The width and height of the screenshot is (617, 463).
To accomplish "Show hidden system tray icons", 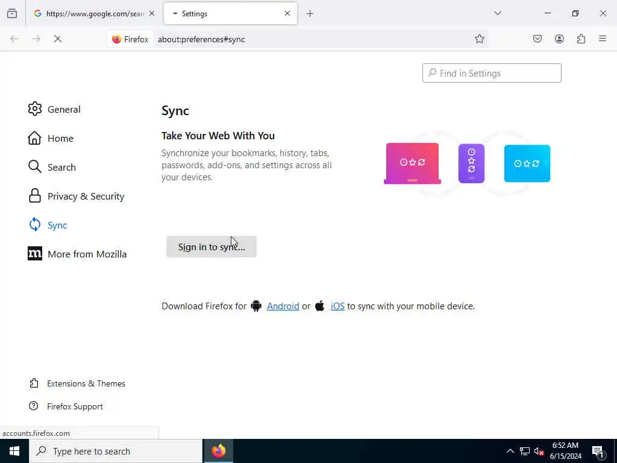I will 510,451.
